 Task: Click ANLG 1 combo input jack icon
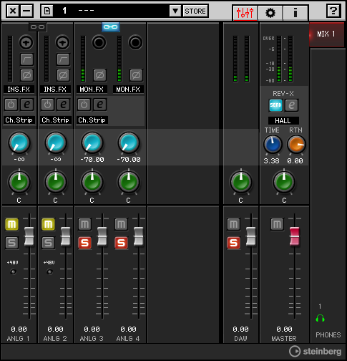point(26,43)
